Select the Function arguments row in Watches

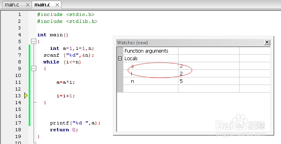click(x=197, y=51)
